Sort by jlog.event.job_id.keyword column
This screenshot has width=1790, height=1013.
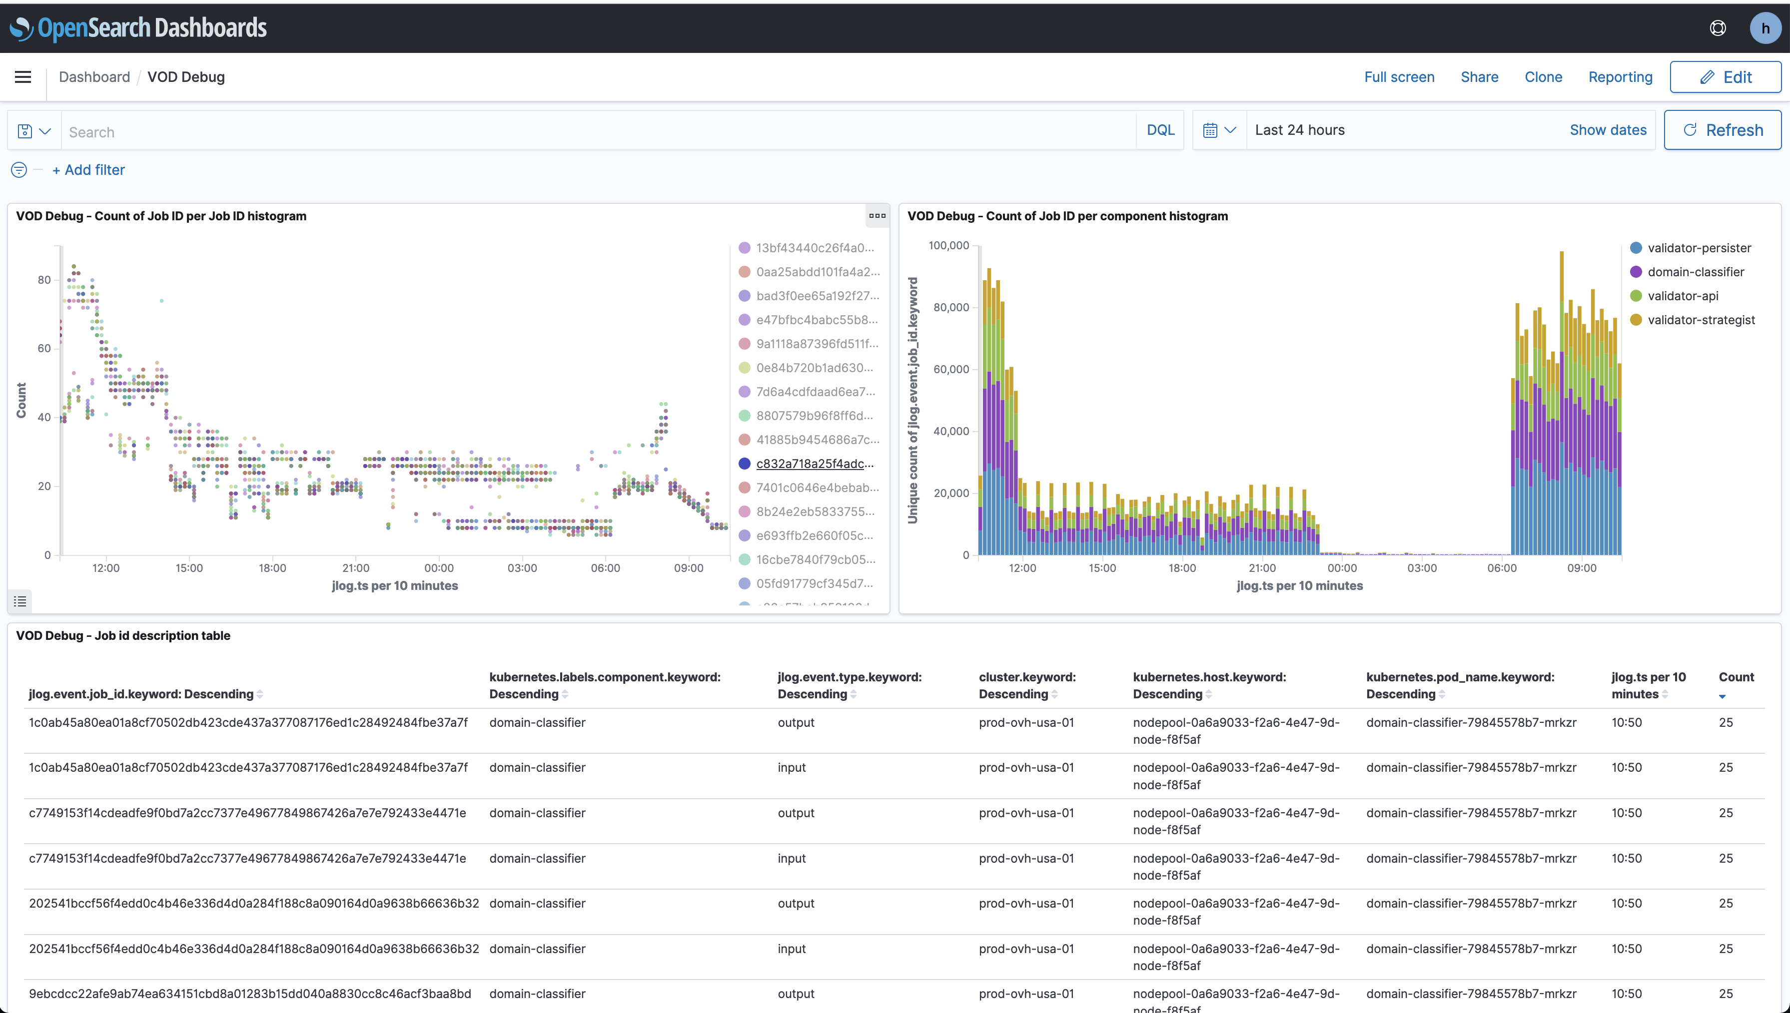[x=146, y=694]
